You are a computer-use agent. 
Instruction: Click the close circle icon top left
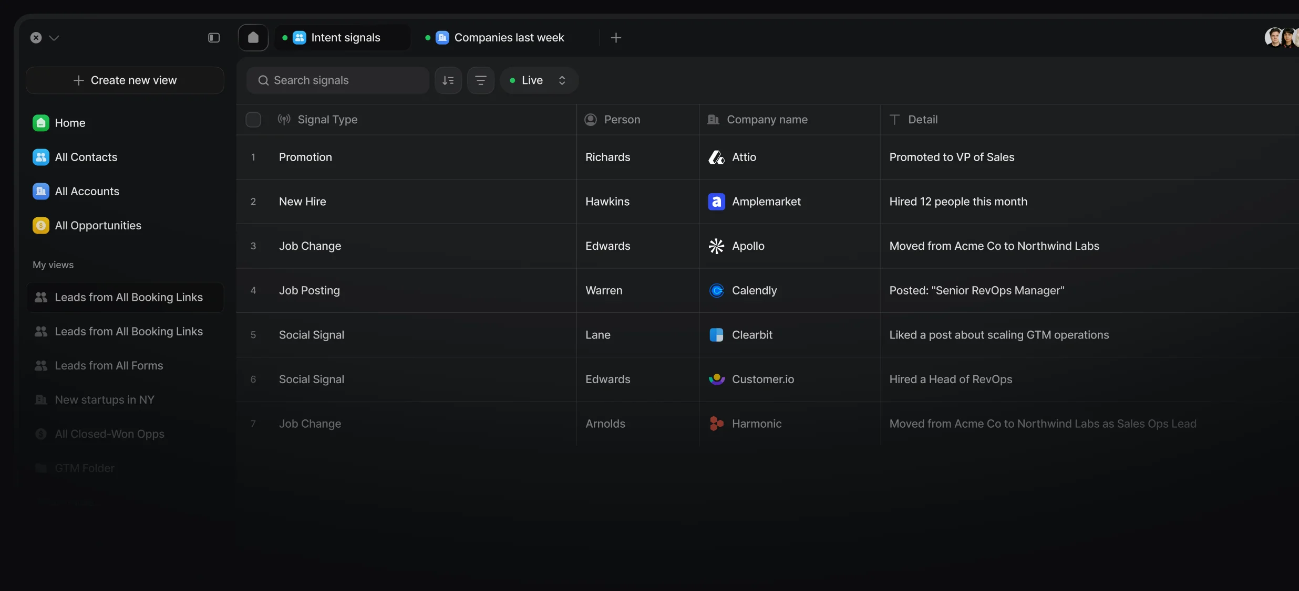(36, 38)
